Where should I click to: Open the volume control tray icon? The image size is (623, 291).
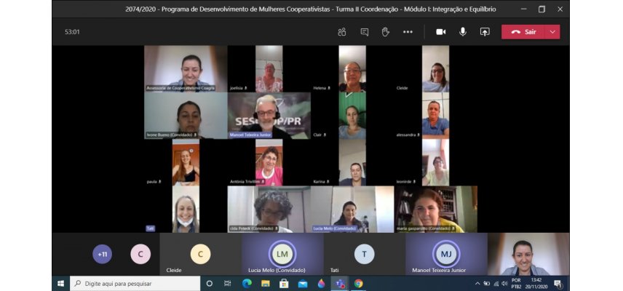pos(504,284)
